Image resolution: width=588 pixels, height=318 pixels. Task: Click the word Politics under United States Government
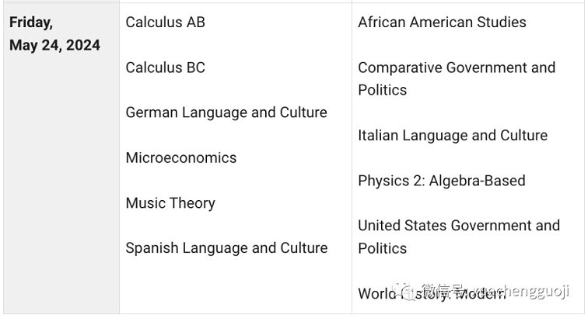pos(383,248)
